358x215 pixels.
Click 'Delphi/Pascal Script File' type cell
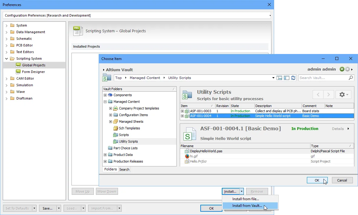[x=328, y=151]
